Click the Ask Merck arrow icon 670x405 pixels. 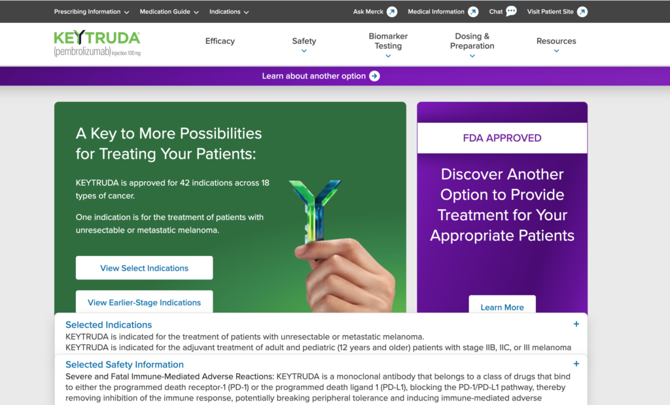tap(392, 12)
